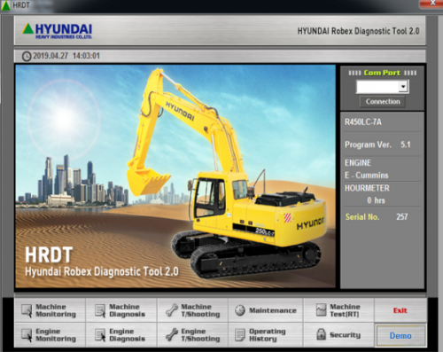Image resolution: width=443 pixels, height=352 pixels.
Task: Click the Engine Diagnosis document icon
Action: pyautogui.click(x=100, y=335)
